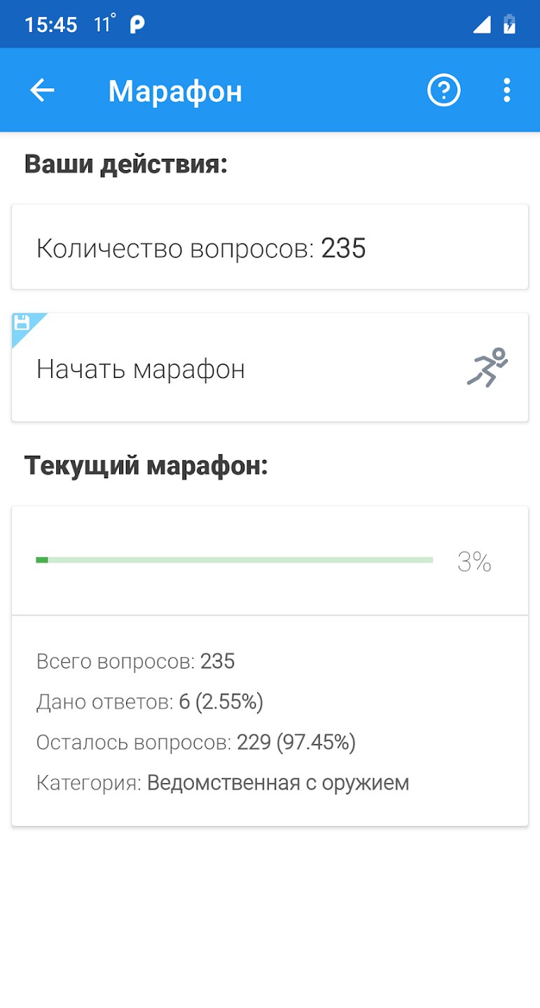Tap the 15:45 clock in status bar

[x=50, y=25]
